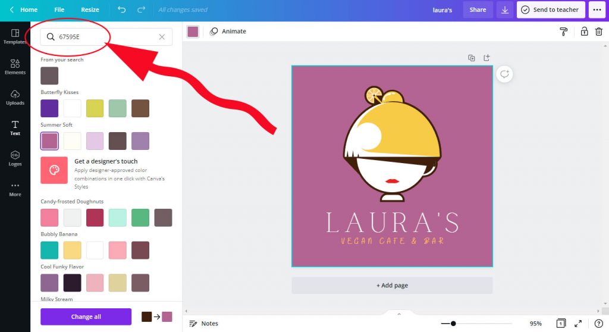Click the comment bubble icon beside canvas
Image resolution: width=609 pixels, height=332 pixels.
tap(504, 74)
